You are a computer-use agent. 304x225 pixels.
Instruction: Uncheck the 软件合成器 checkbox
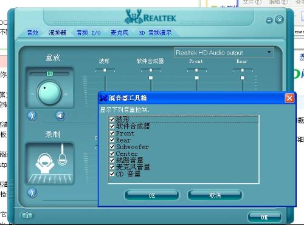pos(112,126)
